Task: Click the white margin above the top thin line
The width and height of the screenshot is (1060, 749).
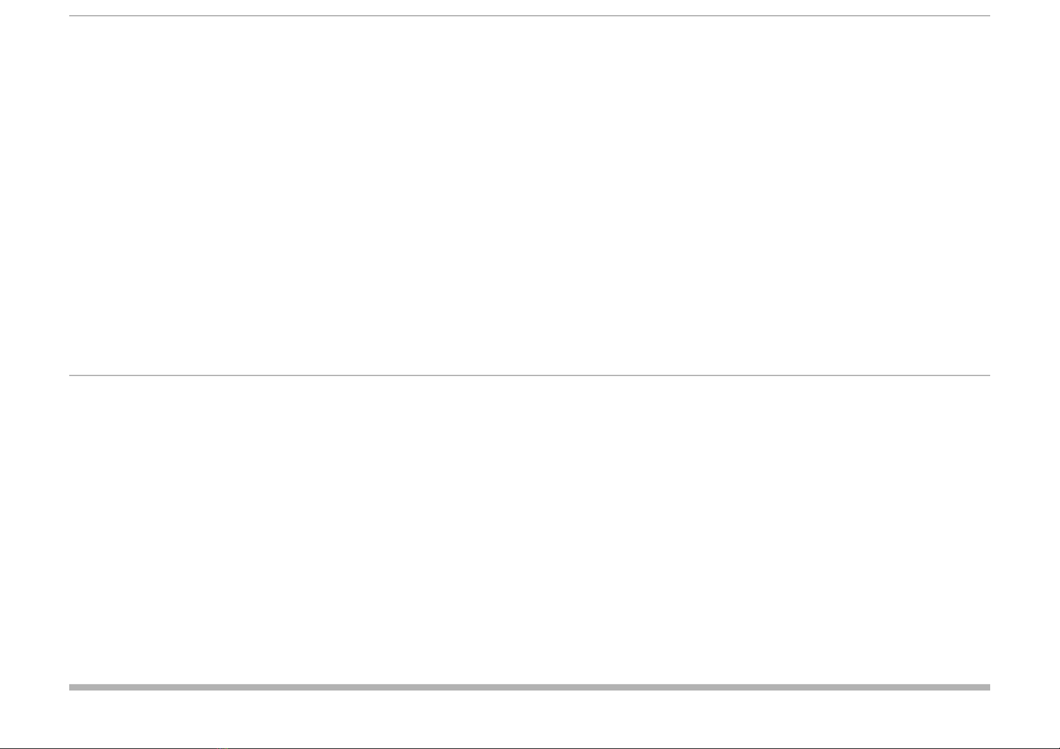Action: 529,7
